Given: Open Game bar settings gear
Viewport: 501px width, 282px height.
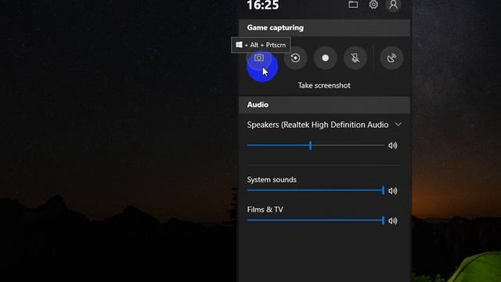Looking at the screenshot, I should click(373, 5).
